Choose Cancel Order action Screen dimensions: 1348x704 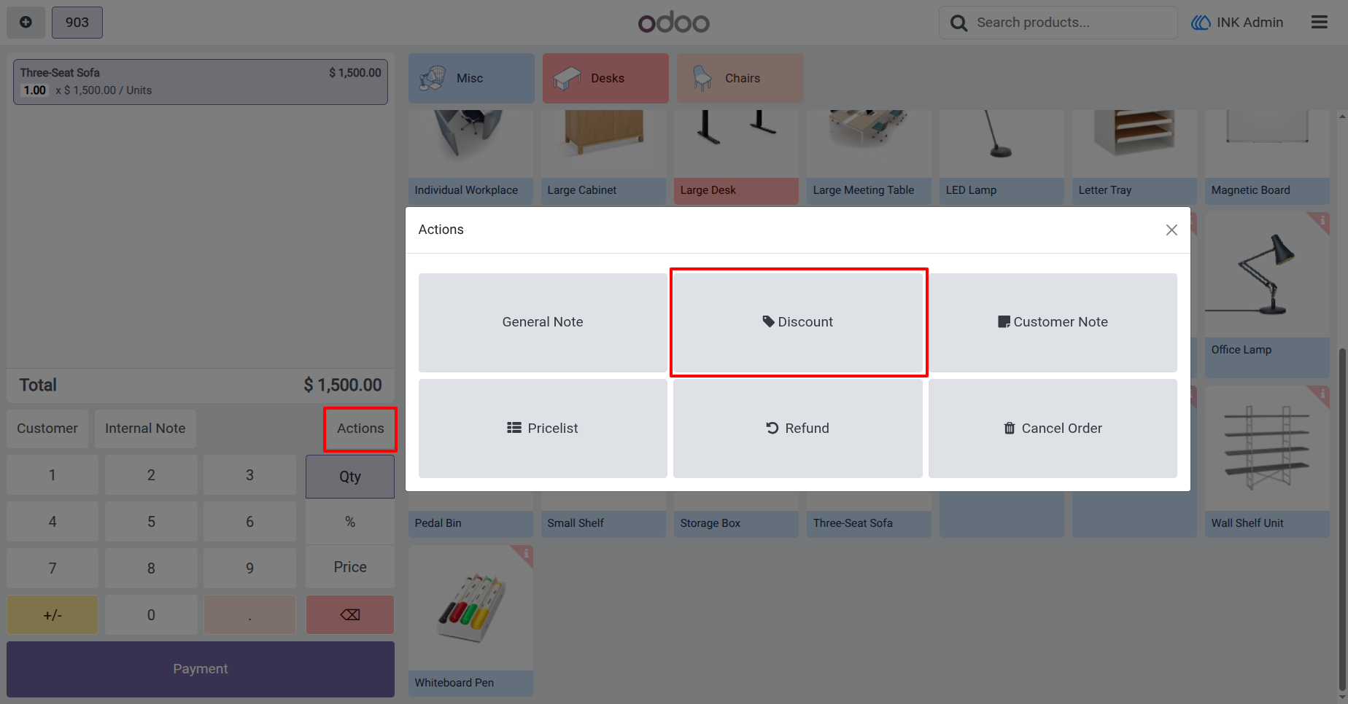tap(1053, 429)
